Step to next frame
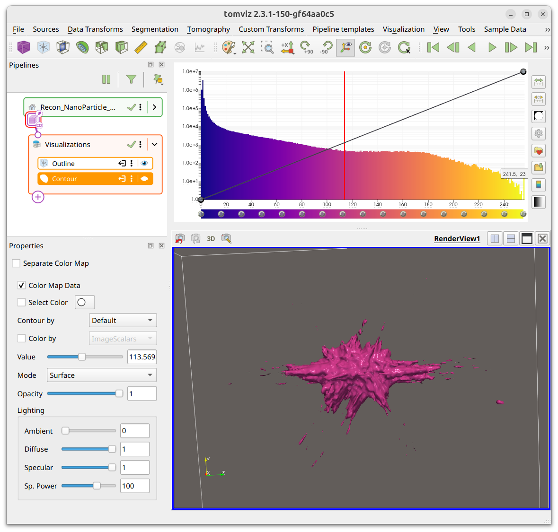 511,47
